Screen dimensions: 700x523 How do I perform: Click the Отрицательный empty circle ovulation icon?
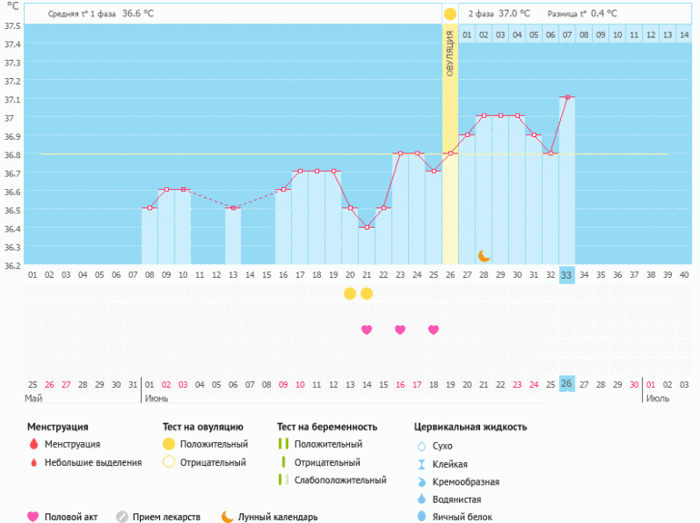pyautogui.click(x=169, y=462)
